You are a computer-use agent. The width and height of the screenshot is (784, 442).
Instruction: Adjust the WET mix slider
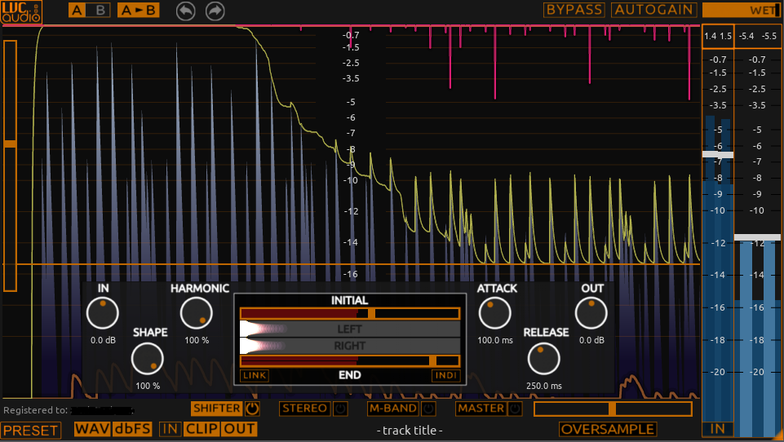[742, 10]
